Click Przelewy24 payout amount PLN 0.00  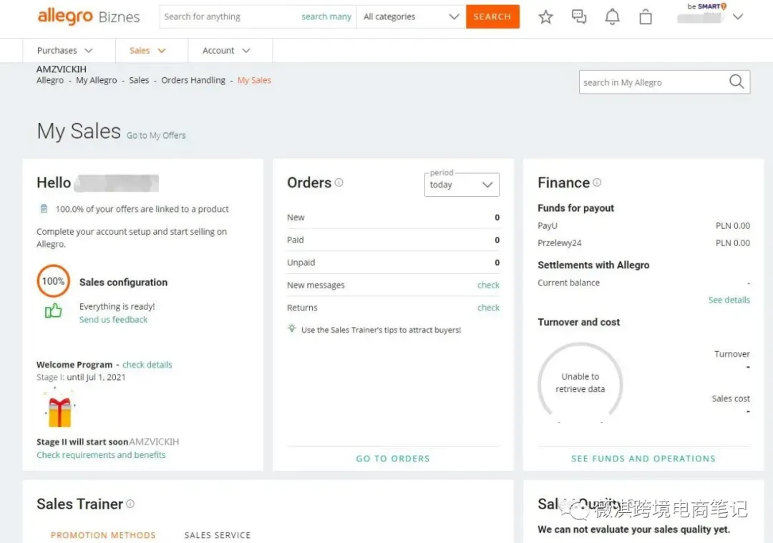733,243
